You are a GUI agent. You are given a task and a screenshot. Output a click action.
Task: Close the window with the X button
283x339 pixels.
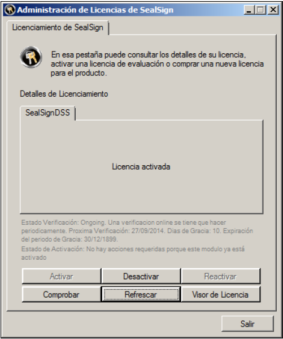(273, 10)
